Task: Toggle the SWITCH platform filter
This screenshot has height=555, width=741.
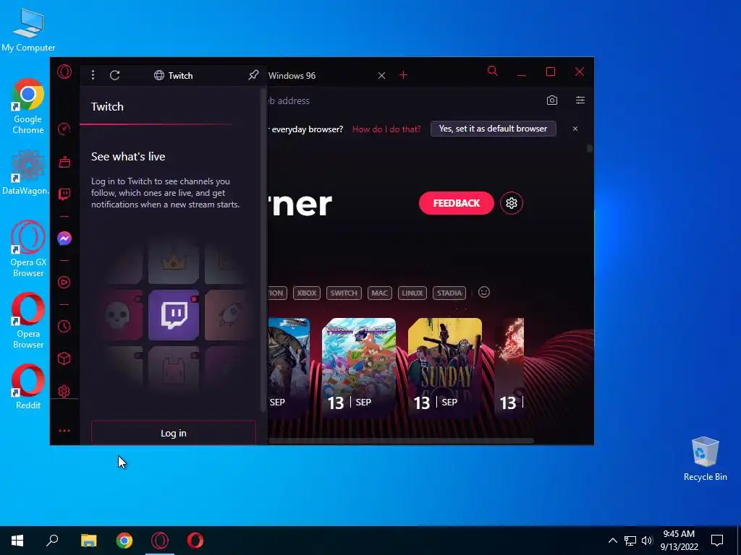Action: tap(344, 293)
